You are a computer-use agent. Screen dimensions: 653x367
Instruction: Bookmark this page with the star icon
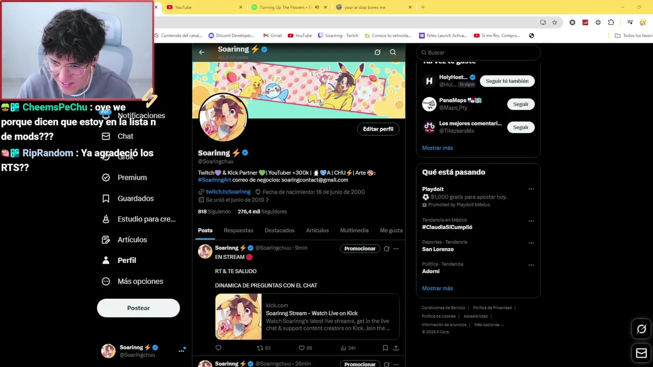(555, 22)
